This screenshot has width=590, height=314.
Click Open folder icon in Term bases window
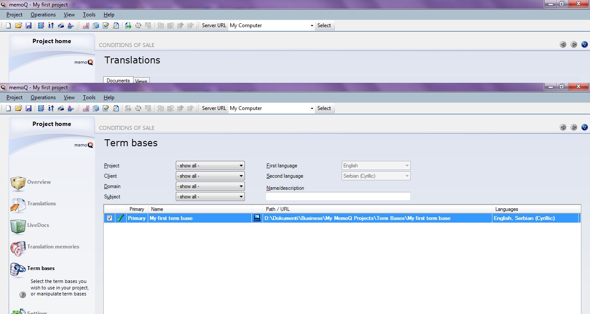19,108
